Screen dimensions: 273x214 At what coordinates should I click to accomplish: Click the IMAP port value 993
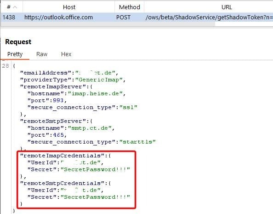[x=58, y=100]
